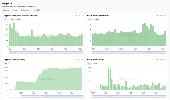Select bar chart view on DEX Volume

point(89,63)
